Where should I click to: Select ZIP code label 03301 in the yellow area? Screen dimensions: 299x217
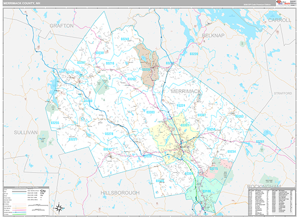coord(185,125)
